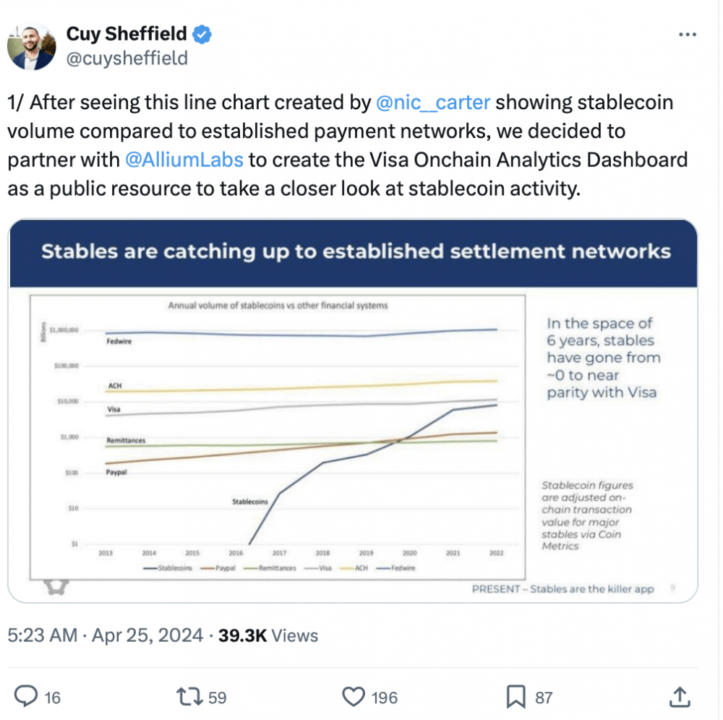723x720 pixels.
Task: Click the reply count 16
Action: [x=53, y=698]
